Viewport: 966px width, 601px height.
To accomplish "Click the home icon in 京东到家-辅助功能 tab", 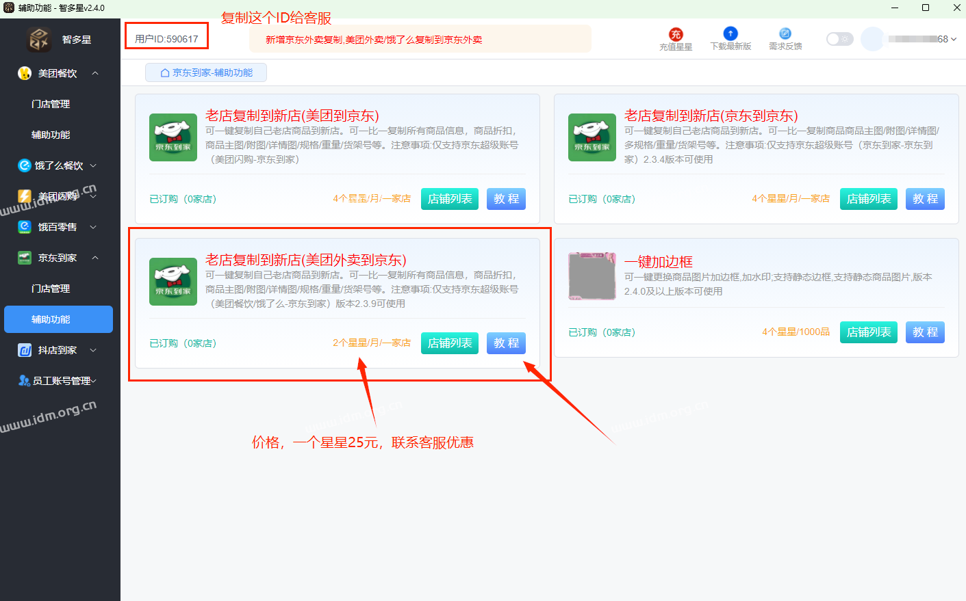I will (x=165, y=72).
